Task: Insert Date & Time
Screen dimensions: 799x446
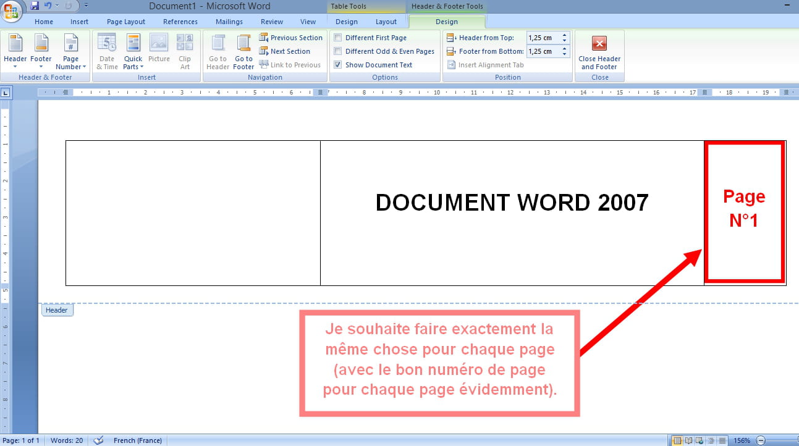Action: (107, 52)
